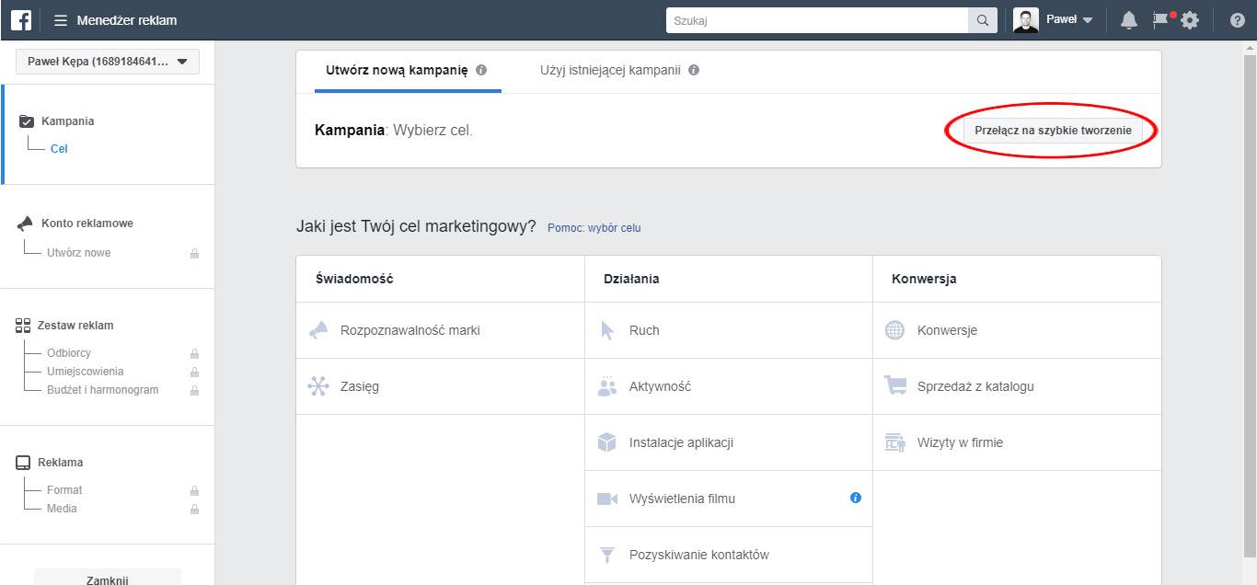1257x585 pixels.
Task: Switch to Użyj istniejącej kampanii tab
Action: [610, 70]
